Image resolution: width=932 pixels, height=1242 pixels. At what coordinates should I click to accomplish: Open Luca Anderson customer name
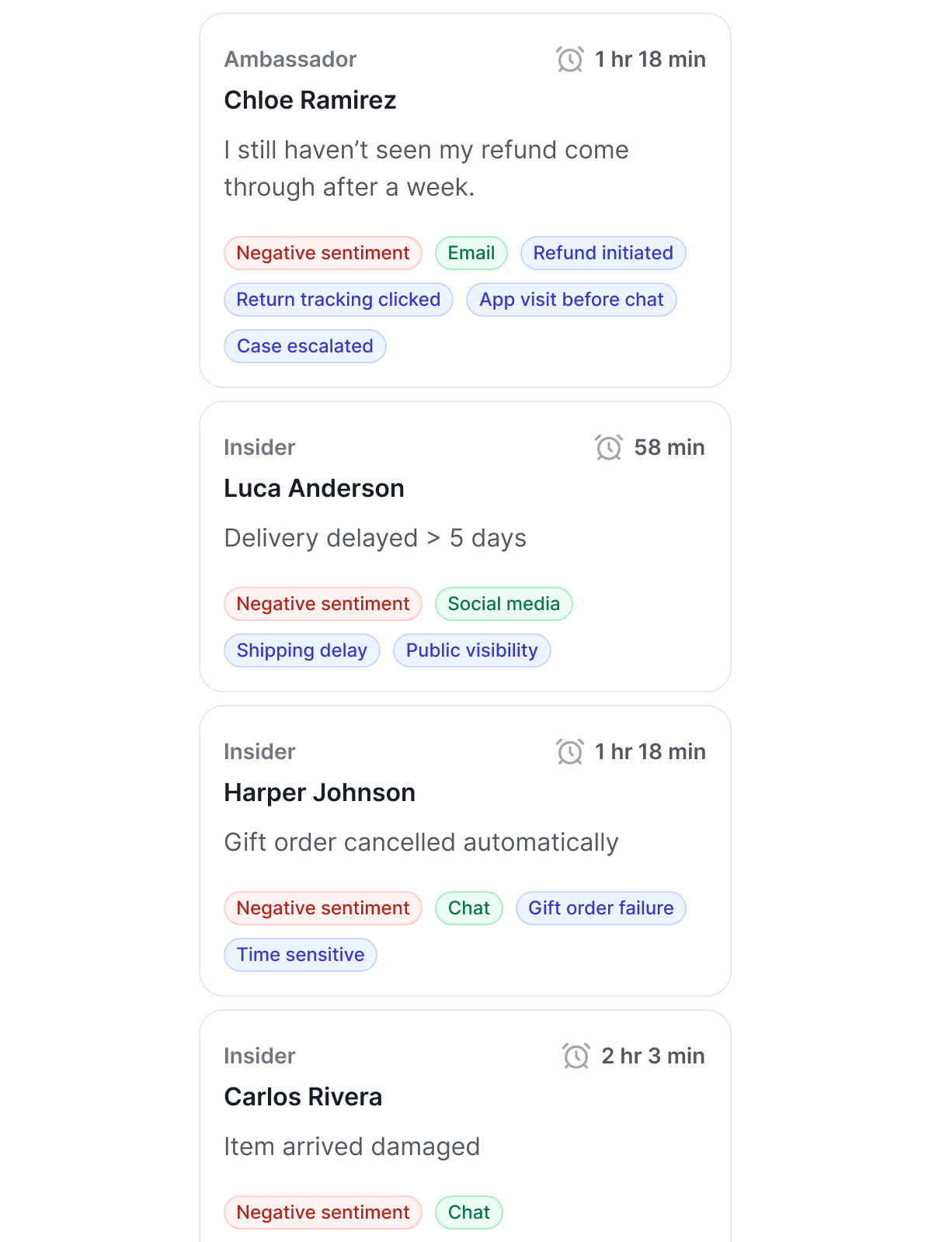(314, 488)
